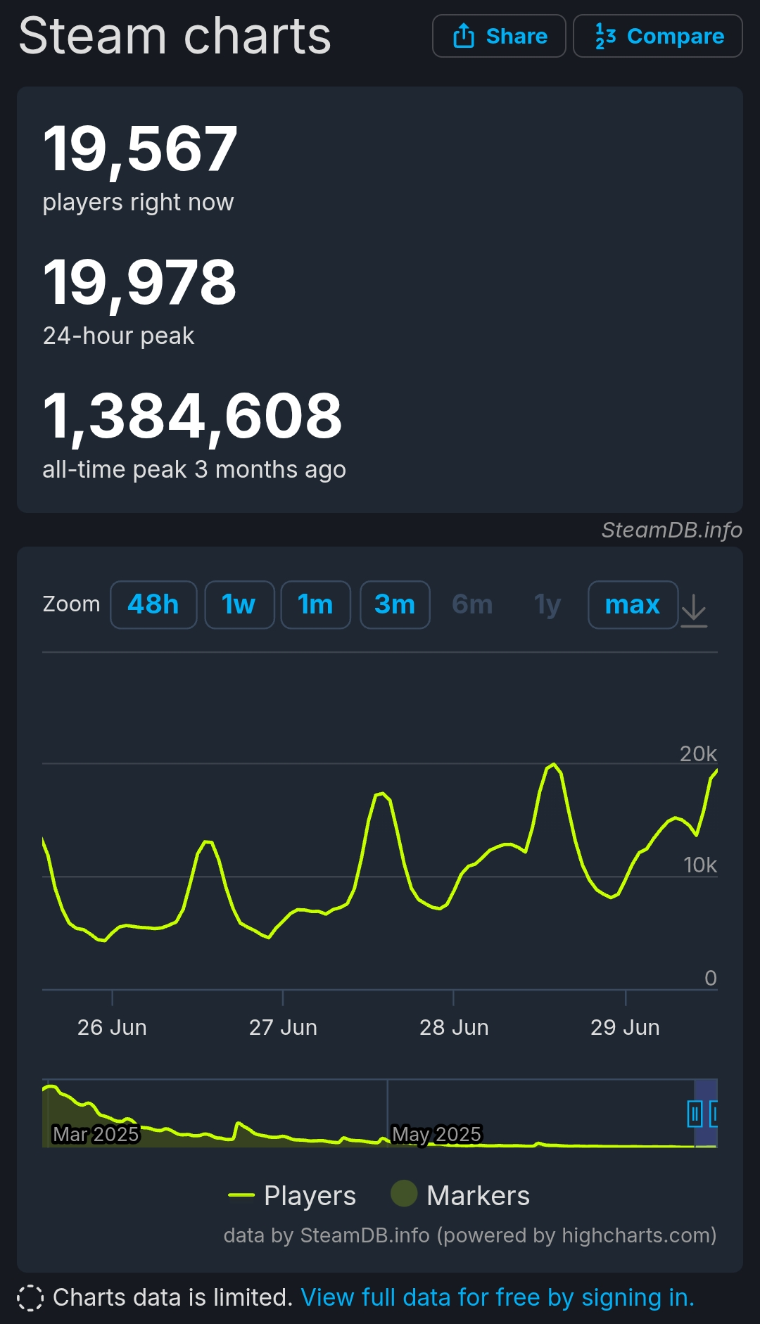Image resolution: width=760 pixels, height=1324 pixels.
Task: Click the 28 Jun axis label
Action: (454, 1027)
